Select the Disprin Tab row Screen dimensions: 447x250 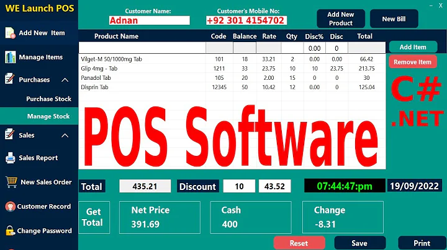pyautogui.click(x=232, y=87)
